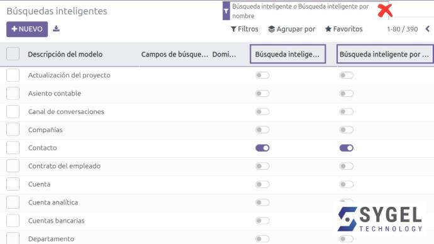Screen dimensions: 434x244
Task: Click the download export icon beside NUEVO
Action: (x=56, y=28)
